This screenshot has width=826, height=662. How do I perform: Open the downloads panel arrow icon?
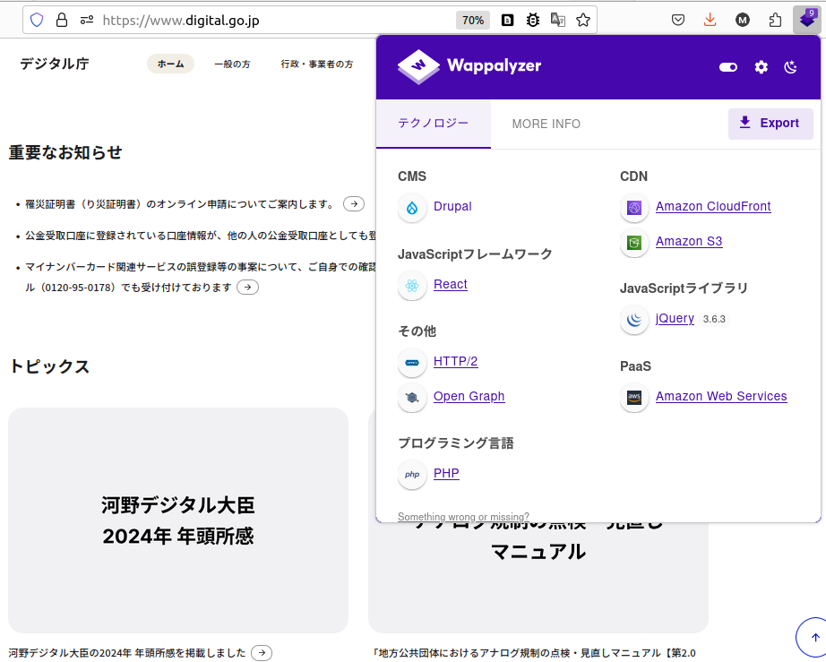(x=710, y=20)
